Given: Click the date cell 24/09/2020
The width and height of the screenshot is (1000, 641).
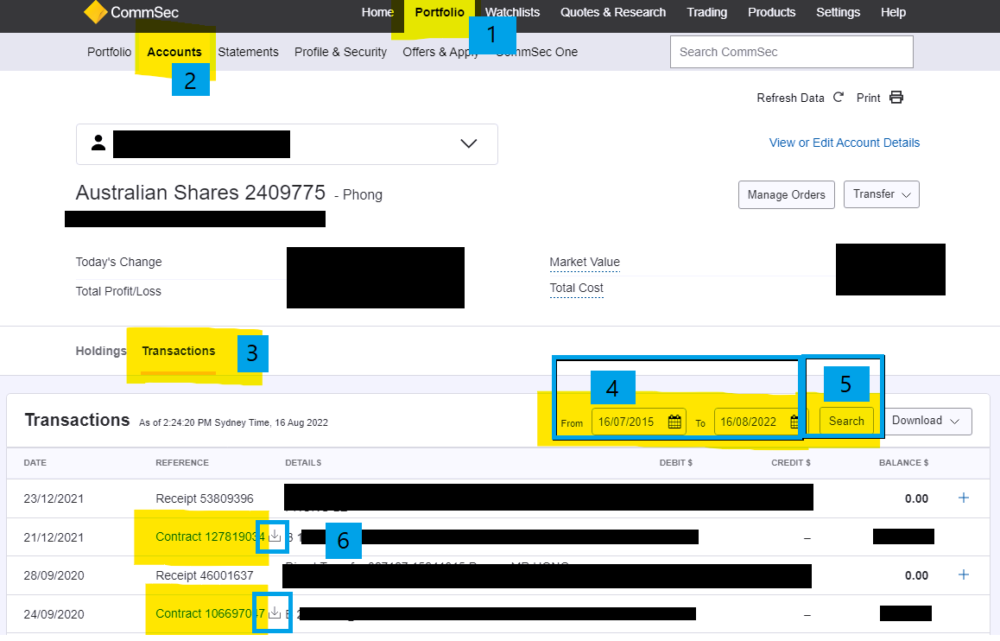Looking at the screenshot, I should click(54, 614).
